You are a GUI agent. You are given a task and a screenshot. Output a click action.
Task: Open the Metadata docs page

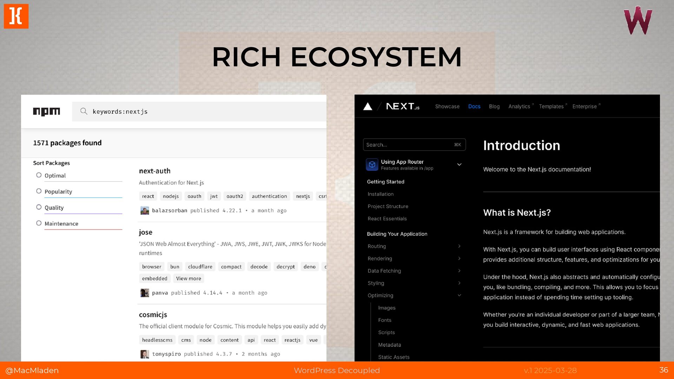(x=390, y=345)
